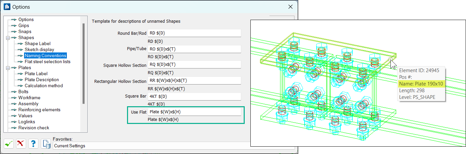The image size is (466, 154).
Task: Select Assembly in the tree
Action: click(28, 104)
